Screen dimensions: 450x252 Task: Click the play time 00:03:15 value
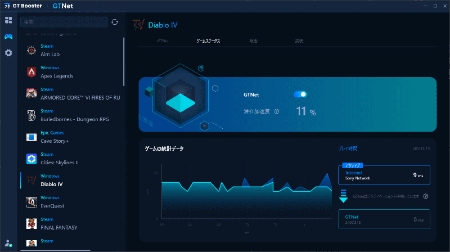[x=421, y=148]
